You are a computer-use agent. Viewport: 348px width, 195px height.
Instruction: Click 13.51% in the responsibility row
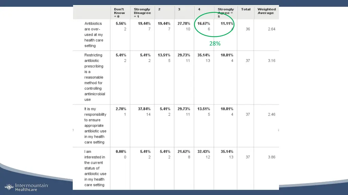pyautogui.click(x=204, y=109)
